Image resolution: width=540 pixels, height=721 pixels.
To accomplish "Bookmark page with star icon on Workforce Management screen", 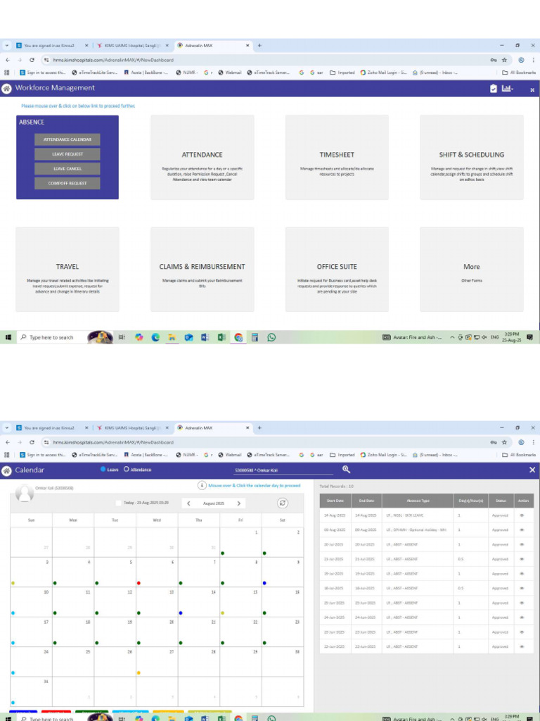I will 504,60.
